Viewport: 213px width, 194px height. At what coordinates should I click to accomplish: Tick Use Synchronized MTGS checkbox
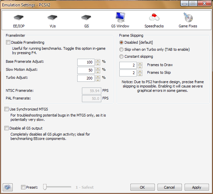(6, 109)
